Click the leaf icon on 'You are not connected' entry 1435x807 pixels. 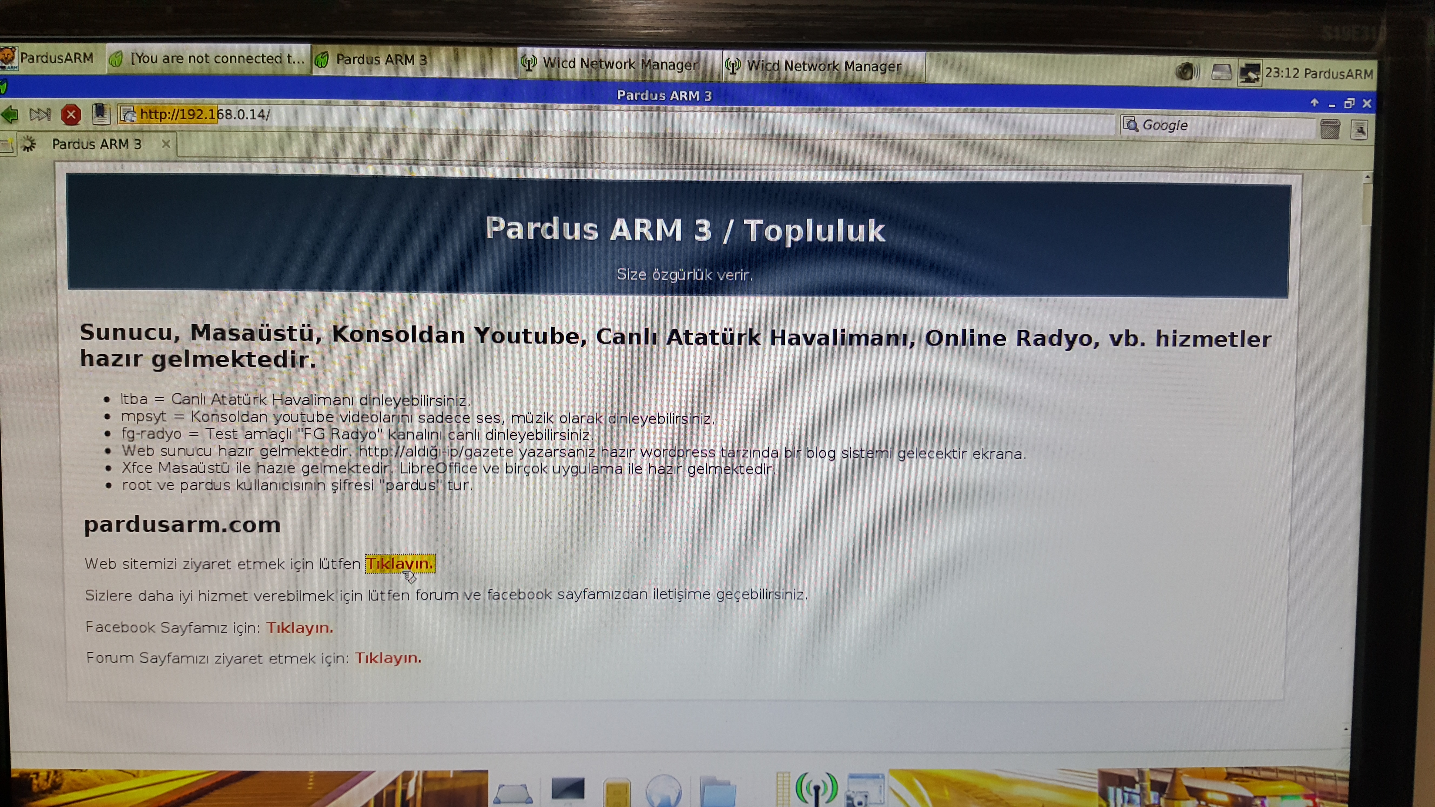116,59
